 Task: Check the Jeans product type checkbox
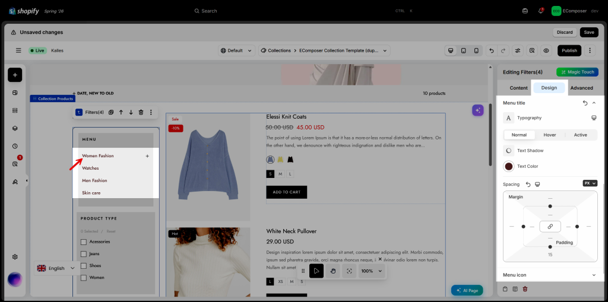tap(83, 254)
